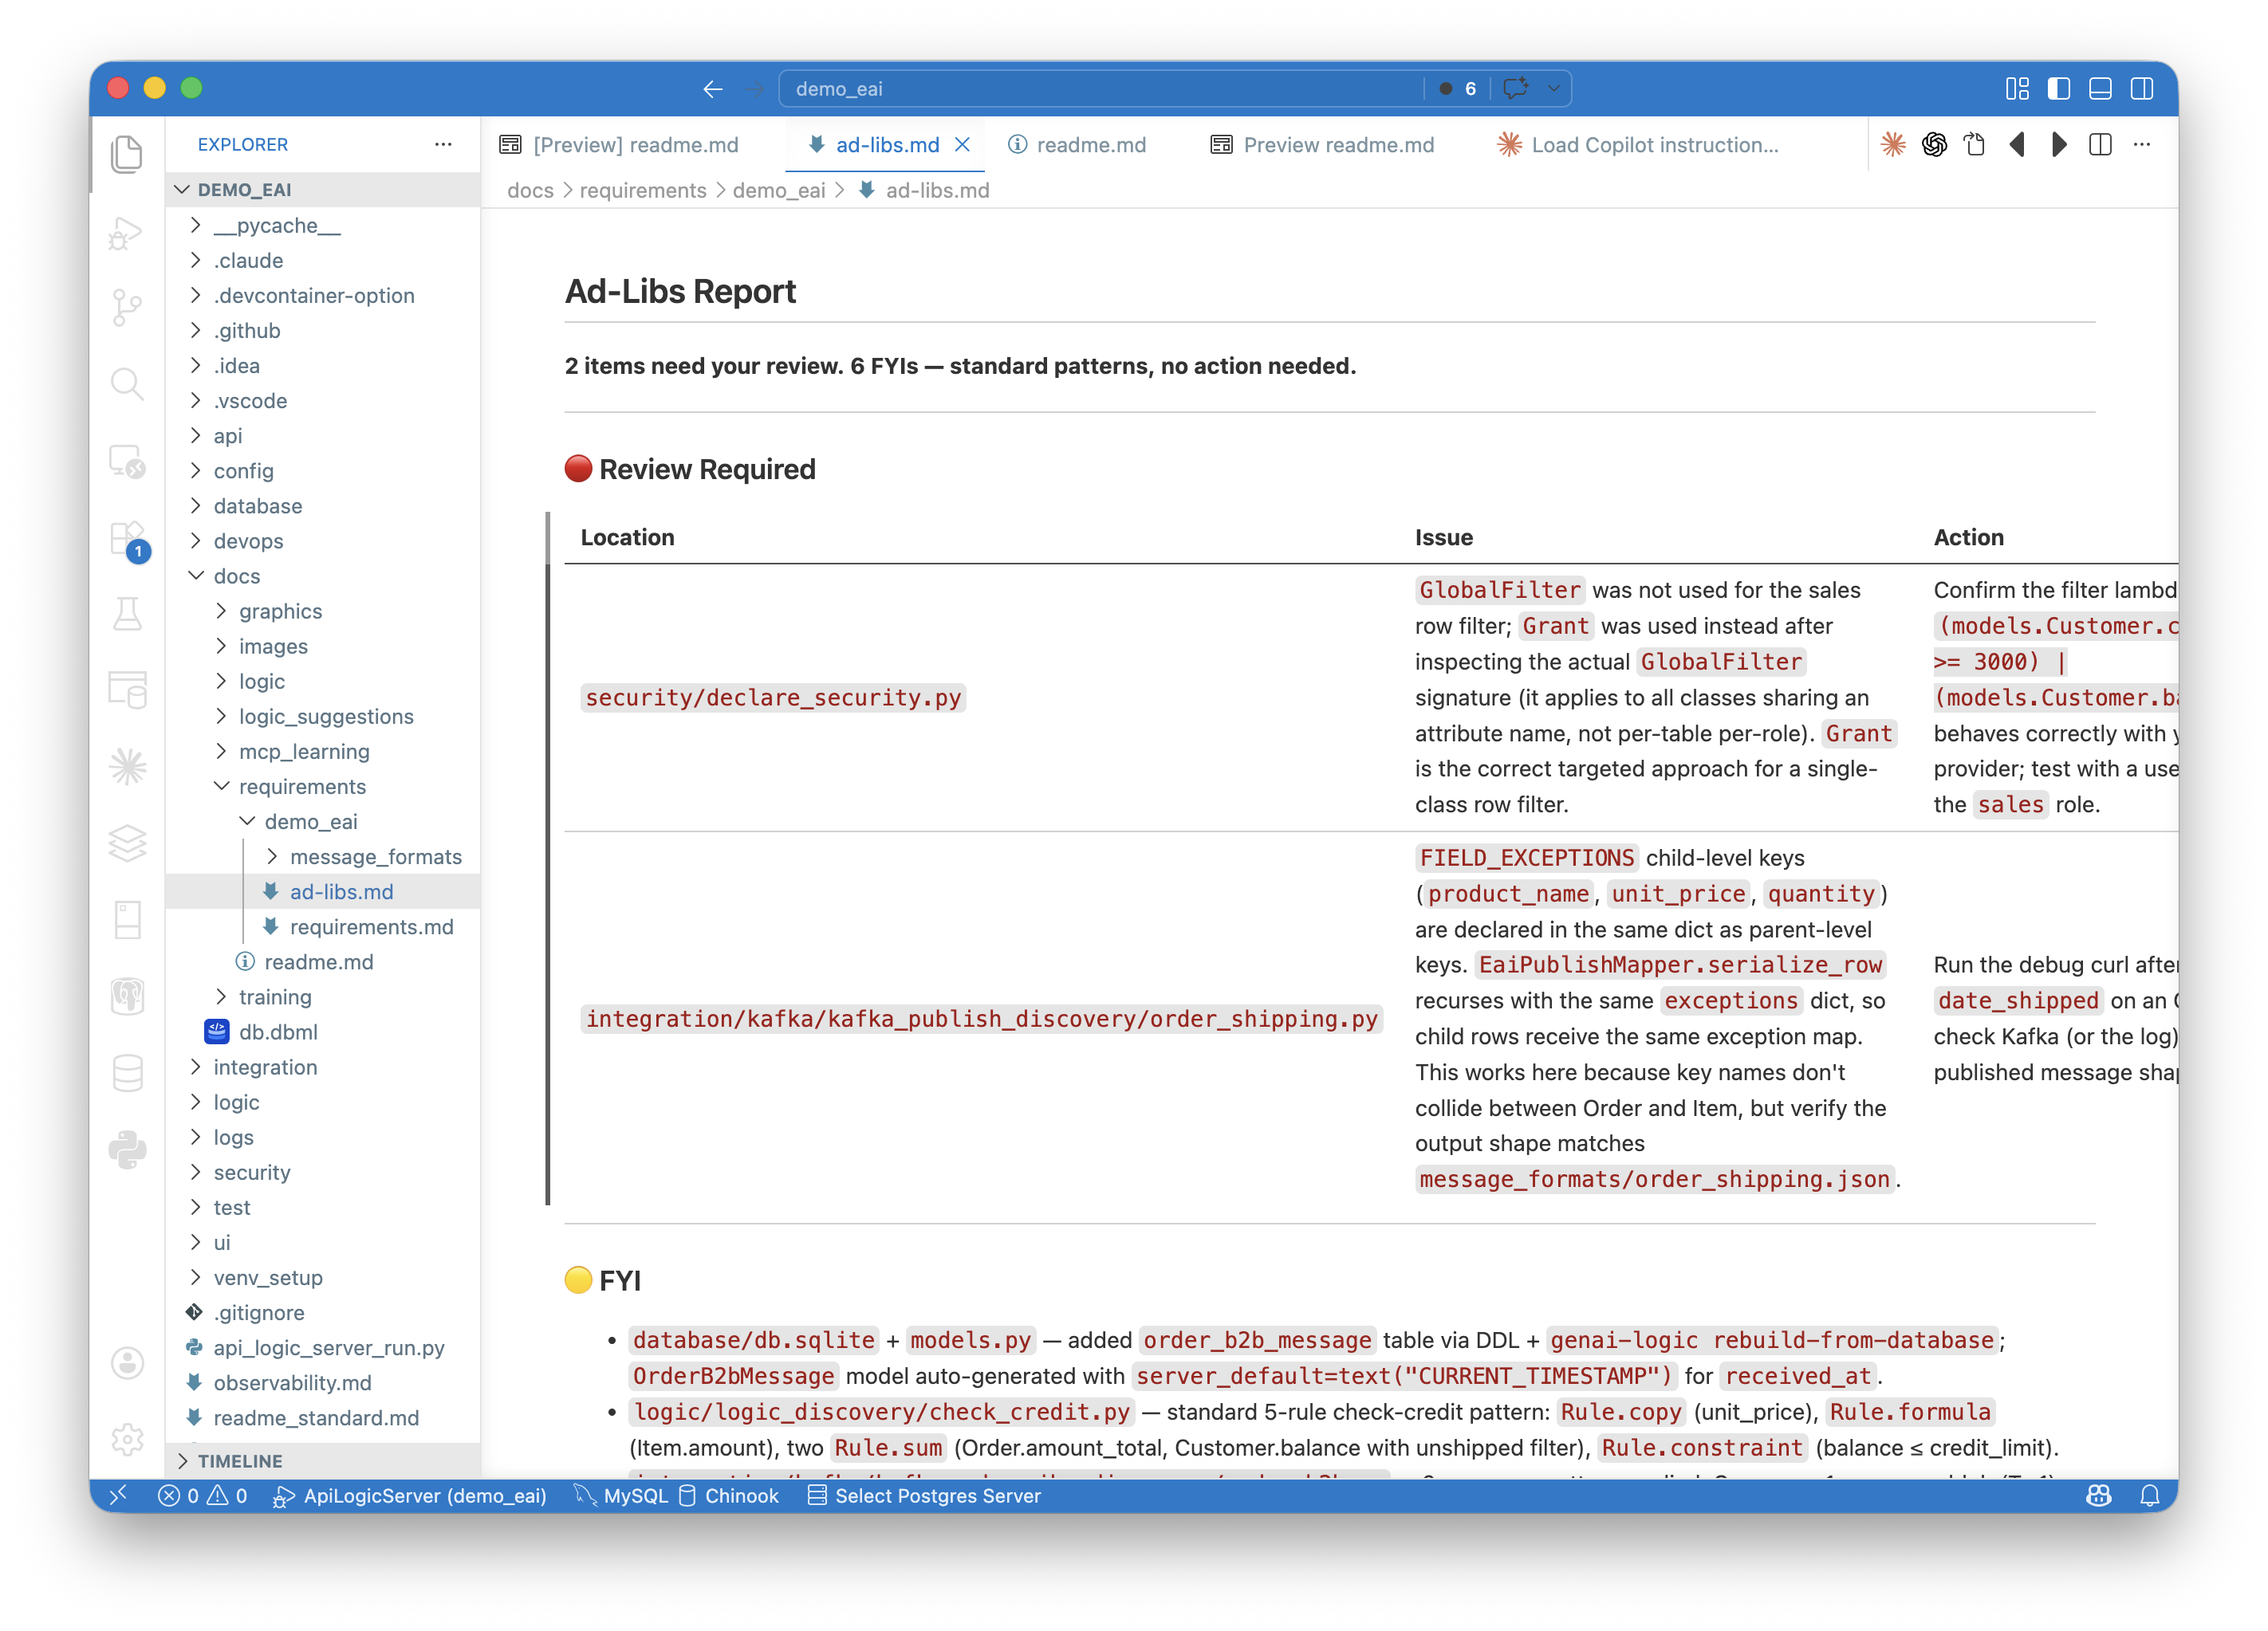This screenshot has height=1631, width=2268.
Task: Open the Source Control view icon
Action: coord(126,307)
